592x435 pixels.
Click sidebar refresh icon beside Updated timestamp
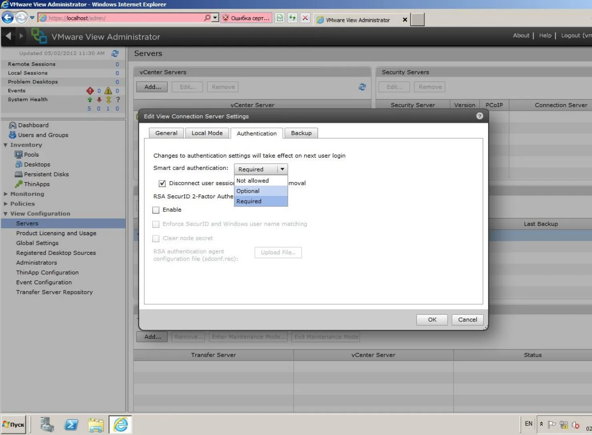(x=115, y=53)
